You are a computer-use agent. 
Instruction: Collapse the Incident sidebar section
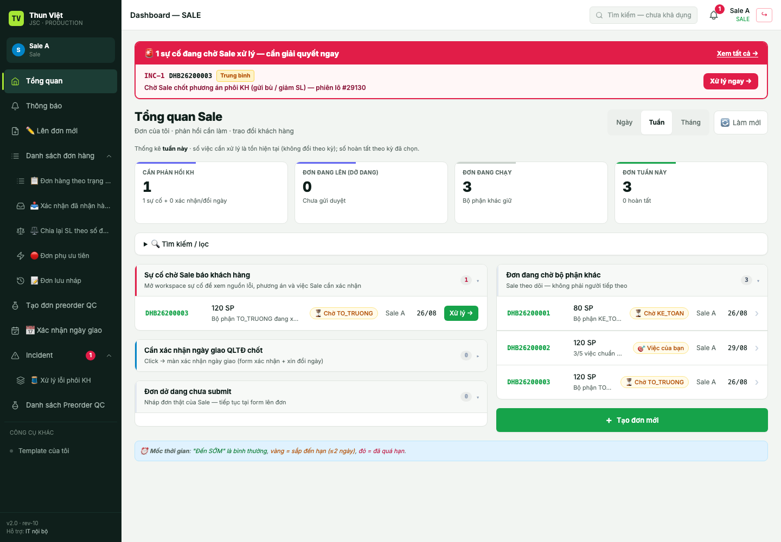[109, 356]
